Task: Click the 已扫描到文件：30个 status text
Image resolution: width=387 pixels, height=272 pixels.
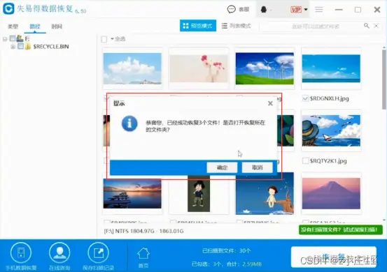Action: coord(227,250)
